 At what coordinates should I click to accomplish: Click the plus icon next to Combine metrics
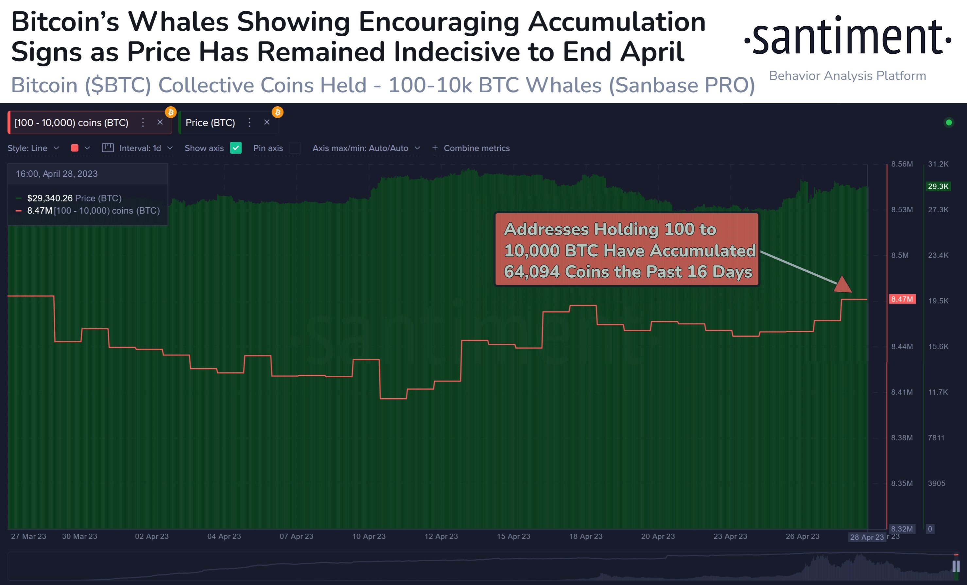(x=435, y=148)
